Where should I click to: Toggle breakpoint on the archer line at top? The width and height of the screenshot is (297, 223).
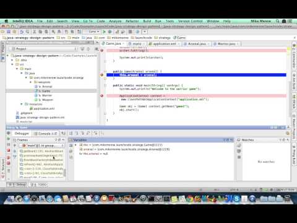101,50
